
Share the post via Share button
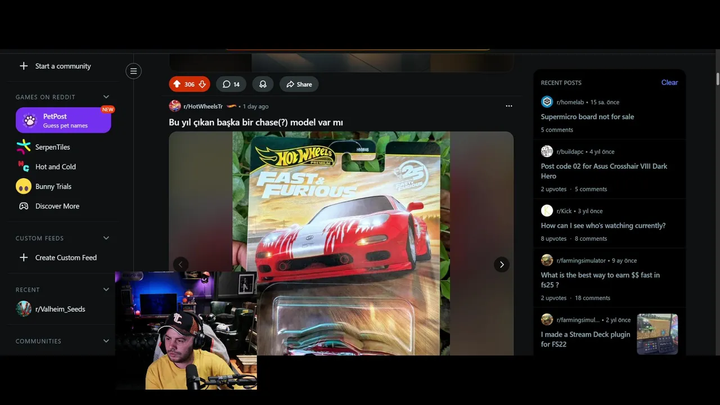click(299, 84)
